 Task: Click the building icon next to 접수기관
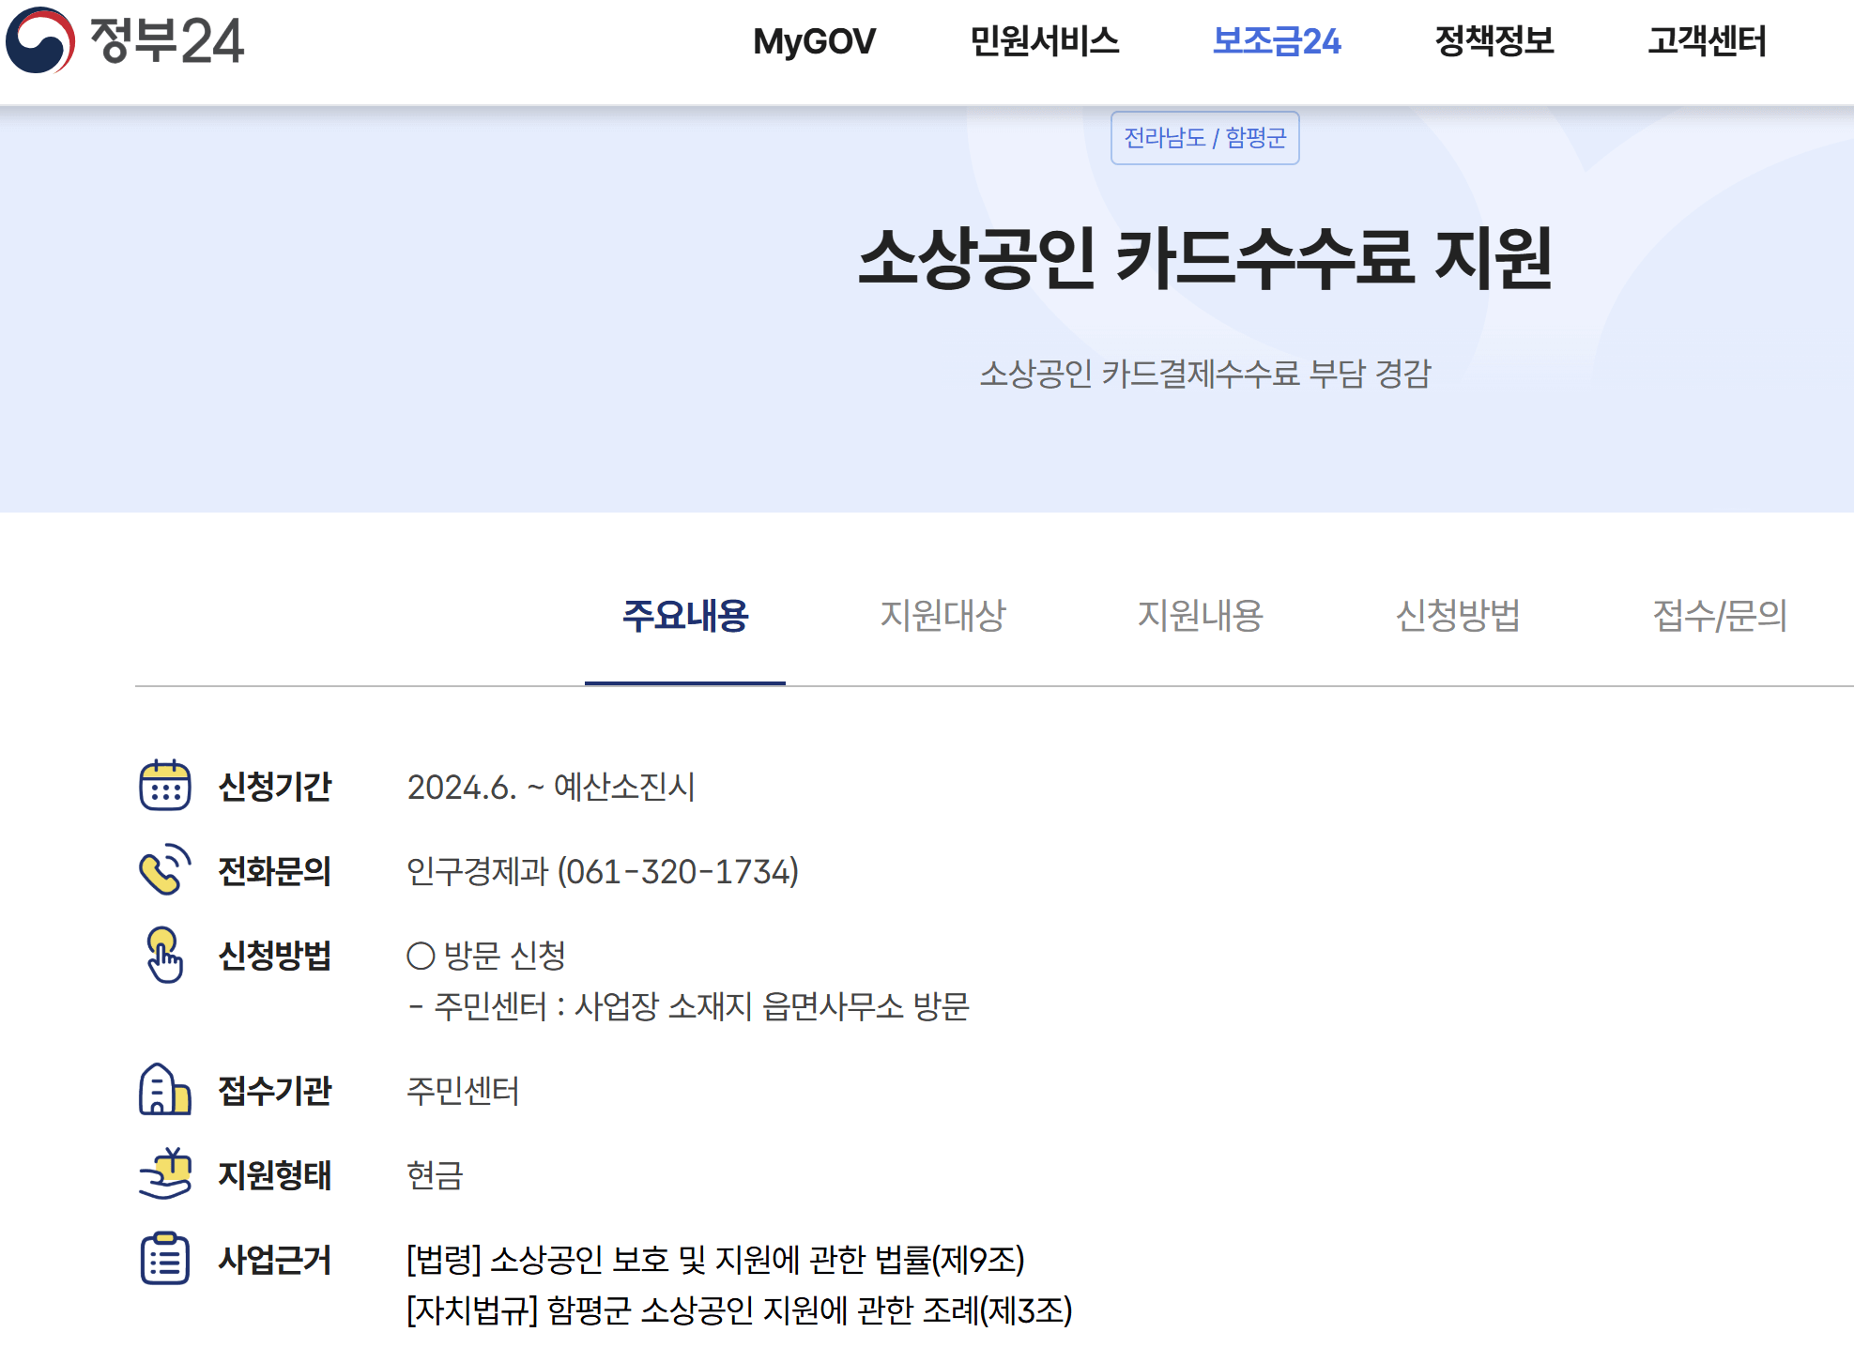click(164, 1089)
